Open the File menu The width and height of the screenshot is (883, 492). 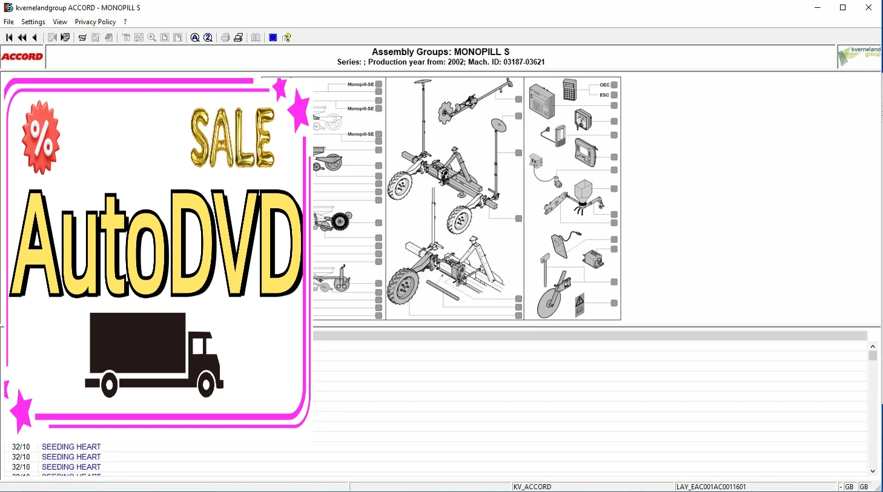(x=8, y=22)
